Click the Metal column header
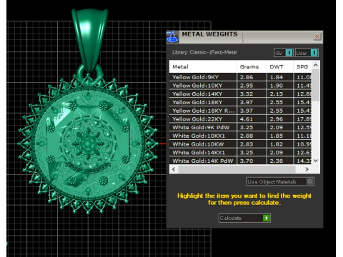Image resolution: width=343 pixels, height=257 pixels. (203, 66)
